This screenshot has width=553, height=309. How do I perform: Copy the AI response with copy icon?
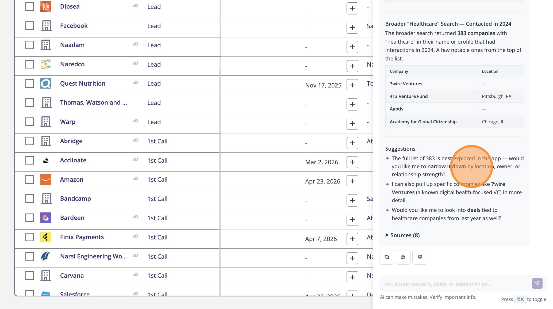pos(387,257)
